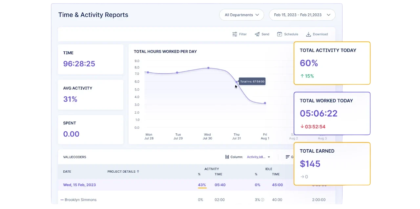The image size is (420, 209).
Task: Click the info icon beside 3% idle
Action: click(262, 200)
